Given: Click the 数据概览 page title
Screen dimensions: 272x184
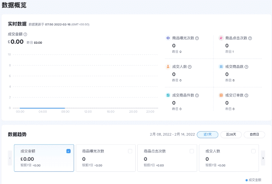Looking at the screenshot, I should point(14,5).
